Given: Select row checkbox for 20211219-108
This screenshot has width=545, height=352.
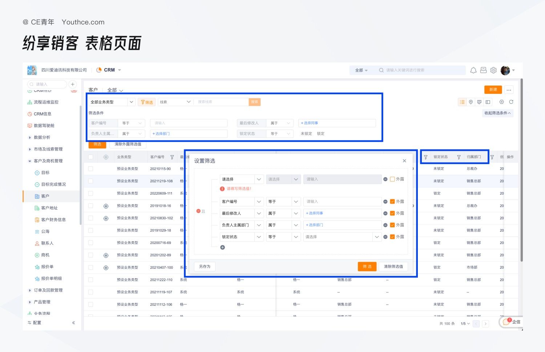Looking at the screenshot, I should click(x=91, y=181).
